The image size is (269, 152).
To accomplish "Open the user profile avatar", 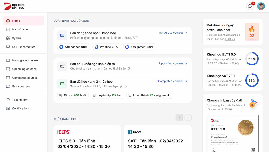I will click(x=261, y=6).
